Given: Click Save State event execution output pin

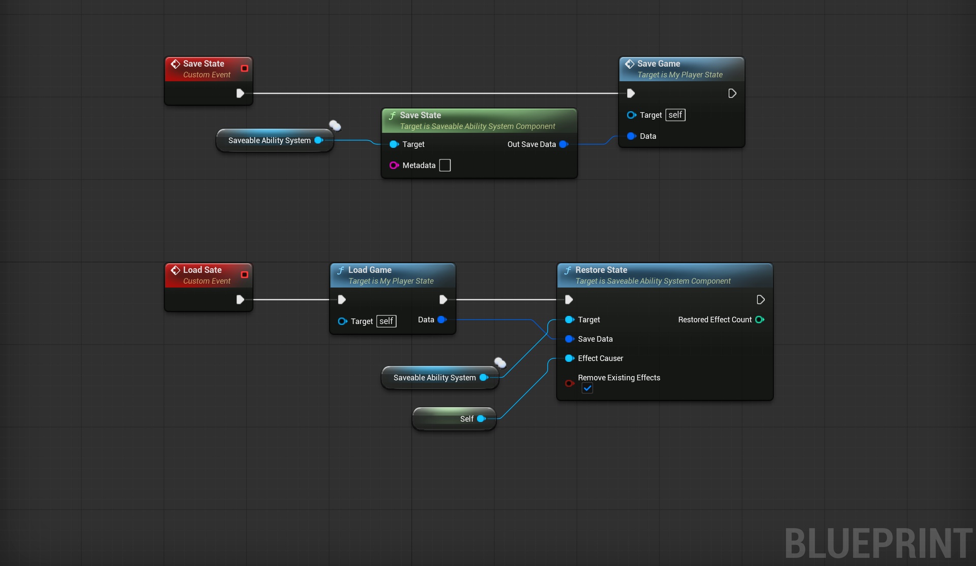Looking at the screenshot, I should [x=240, y=93].
